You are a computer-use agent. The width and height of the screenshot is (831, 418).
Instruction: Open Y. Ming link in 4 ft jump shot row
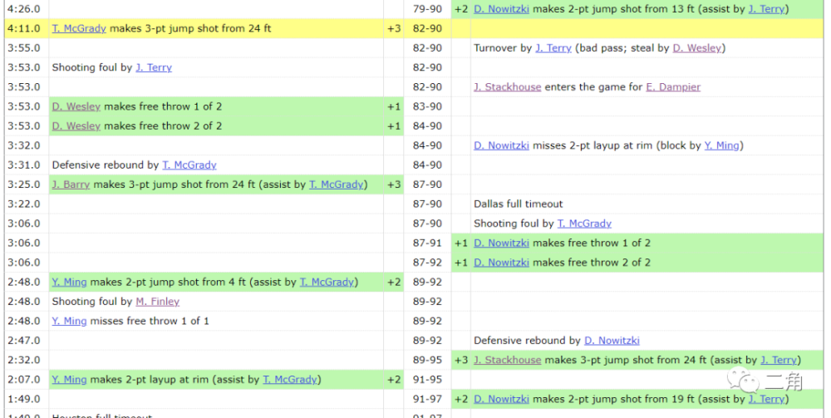[x=70, y=283]
